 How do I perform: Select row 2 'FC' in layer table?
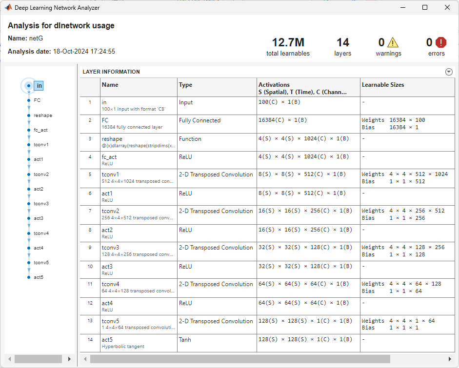point(267,124)
